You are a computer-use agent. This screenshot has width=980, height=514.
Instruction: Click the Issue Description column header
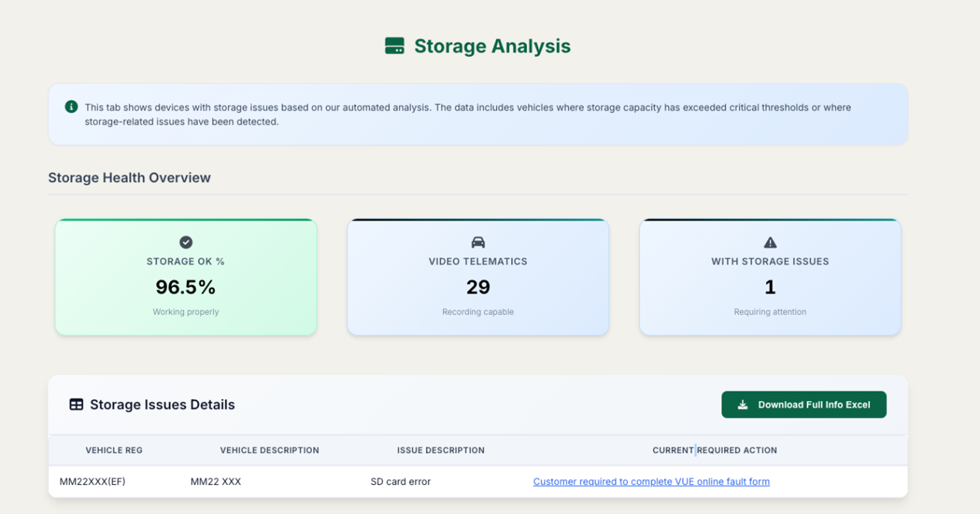point(441,450)
